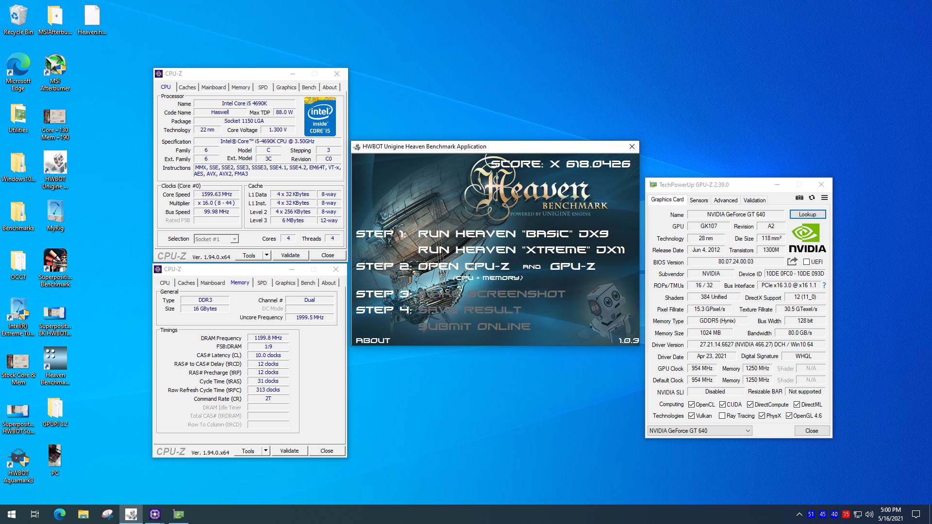Toggle the Vulkan checkbox
This screenshot has height=524, width=932.
point(691,416)
